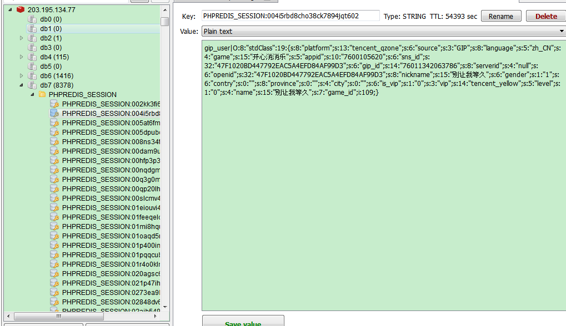Click the db2 (1) database icon

tap(32, 38)
